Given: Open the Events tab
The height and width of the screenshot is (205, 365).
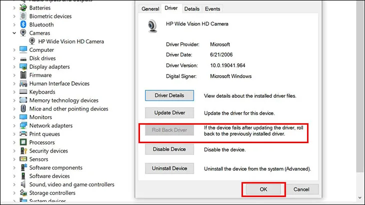Looking at the screenshot, I should (x=212, y=9).
